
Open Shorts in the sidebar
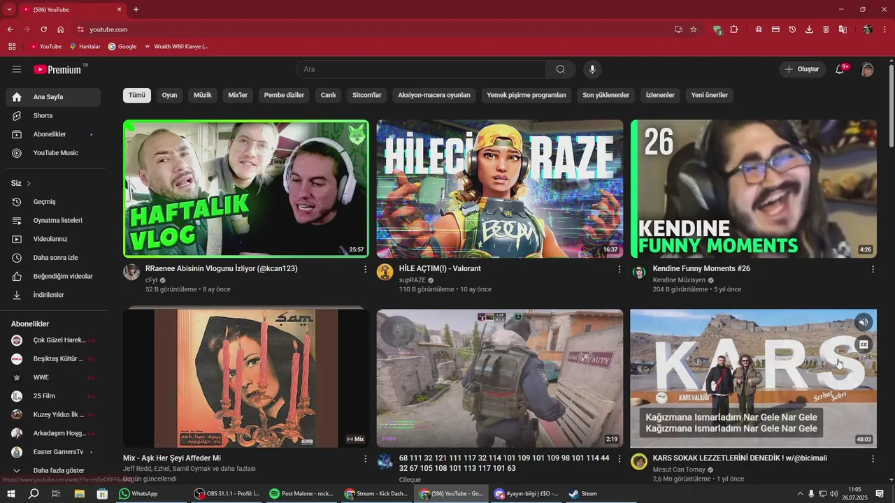pos(53,115)
